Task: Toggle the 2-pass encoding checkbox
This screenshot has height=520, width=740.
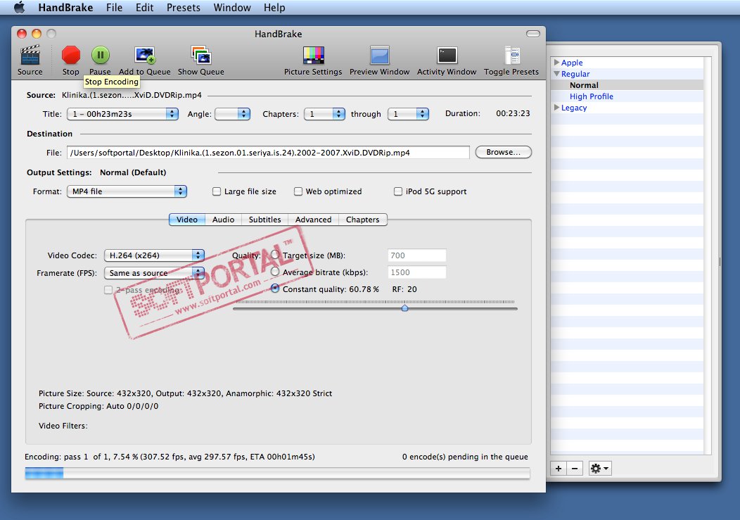Action: (108, 289)
